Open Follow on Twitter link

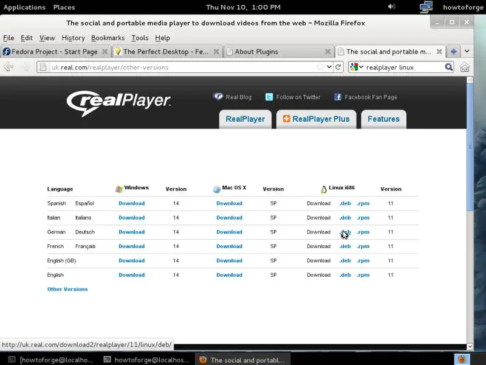point(293,97)
